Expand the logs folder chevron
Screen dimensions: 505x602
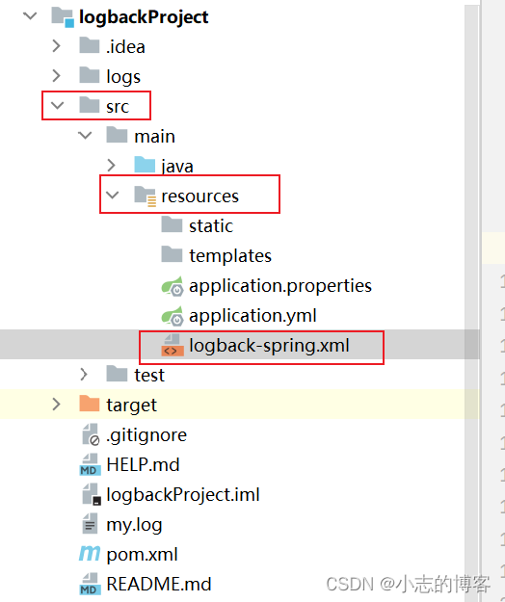coord(57,76)
